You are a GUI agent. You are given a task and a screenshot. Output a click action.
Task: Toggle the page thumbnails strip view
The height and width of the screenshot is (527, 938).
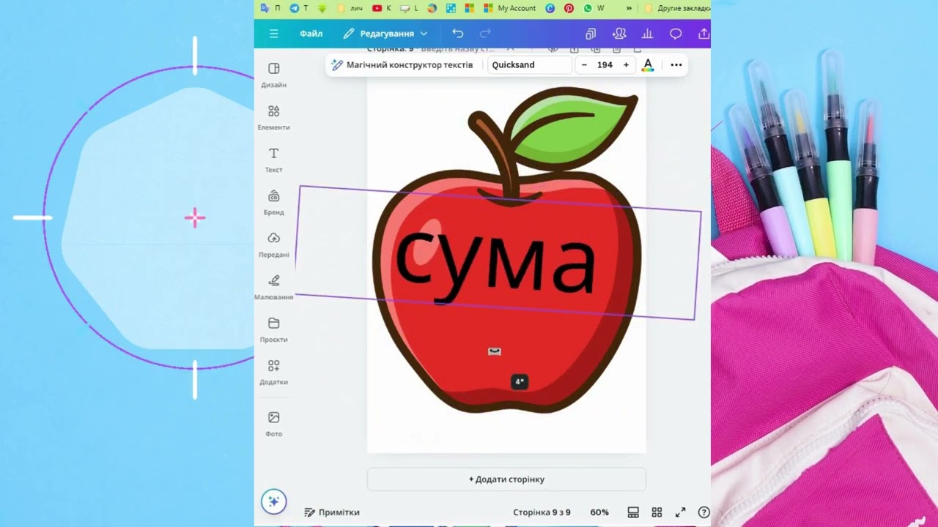tap(633, 512)
